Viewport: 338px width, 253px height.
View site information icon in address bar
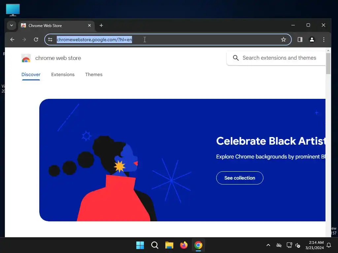pos(50,40)
